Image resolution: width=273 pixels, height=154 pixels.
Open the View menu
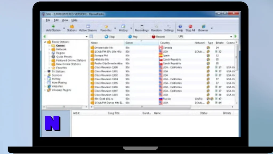(x=65, y=20)
